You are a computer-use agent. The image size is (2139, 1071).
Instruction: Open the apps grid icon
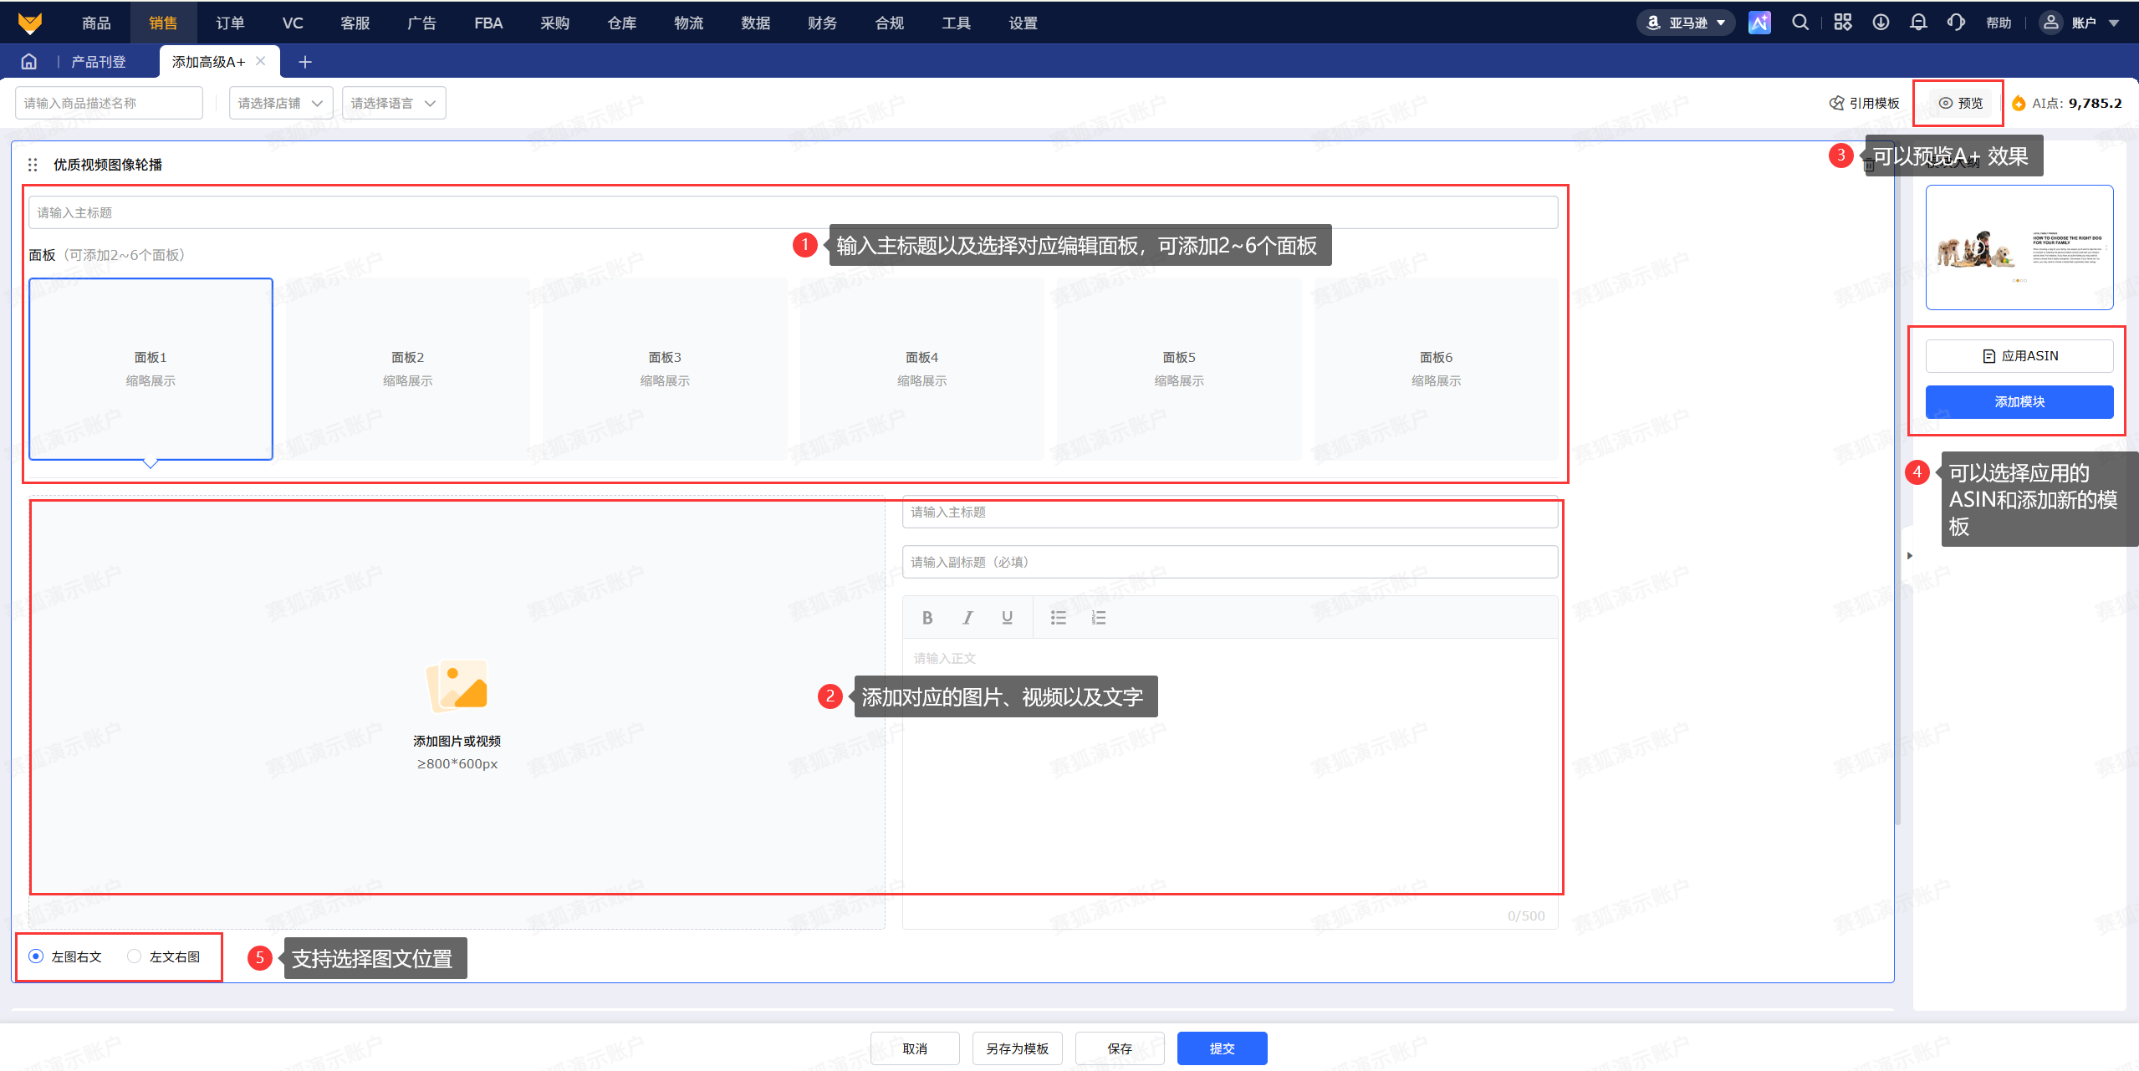(x=1843, y=23)
